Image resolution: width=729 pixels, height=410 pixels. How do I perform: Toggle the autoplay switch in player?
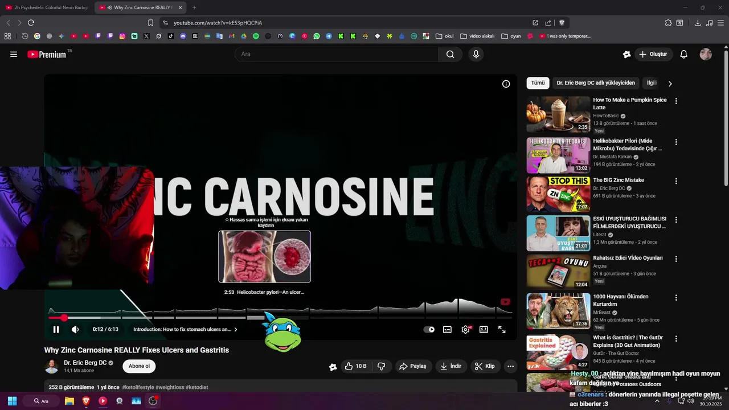click(x=429, y=329)
